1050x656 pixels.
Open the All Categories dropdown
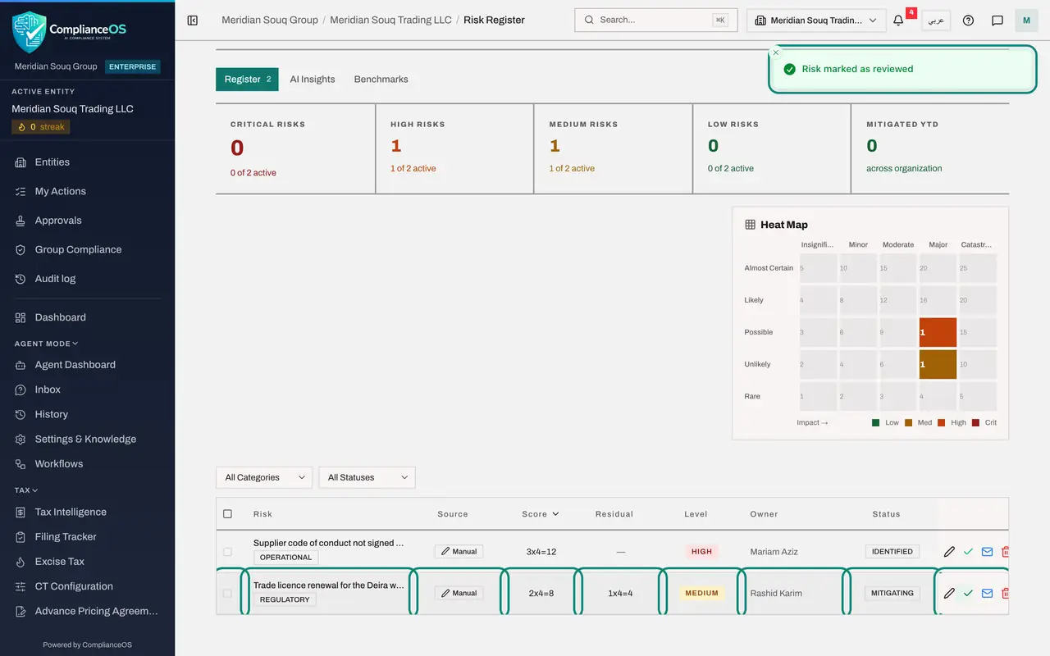[x=264, y=477]
